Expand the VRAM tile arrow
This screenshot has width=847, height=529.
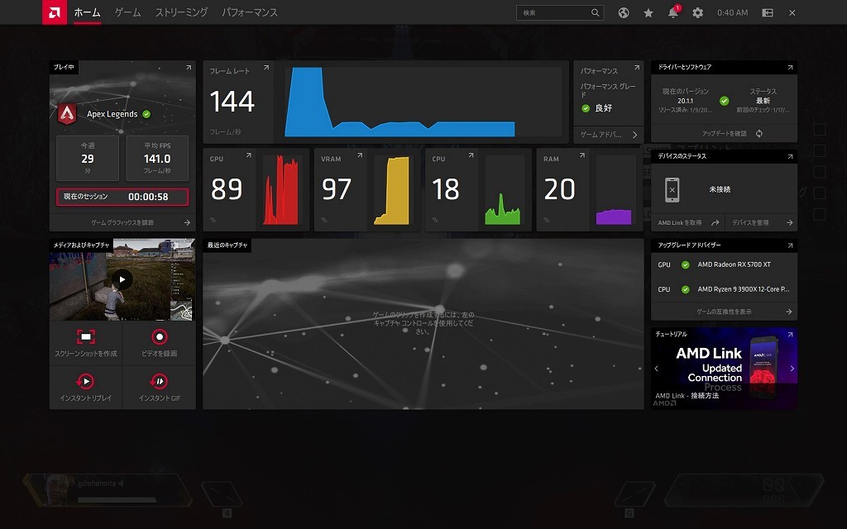click(x=360, y=155)
